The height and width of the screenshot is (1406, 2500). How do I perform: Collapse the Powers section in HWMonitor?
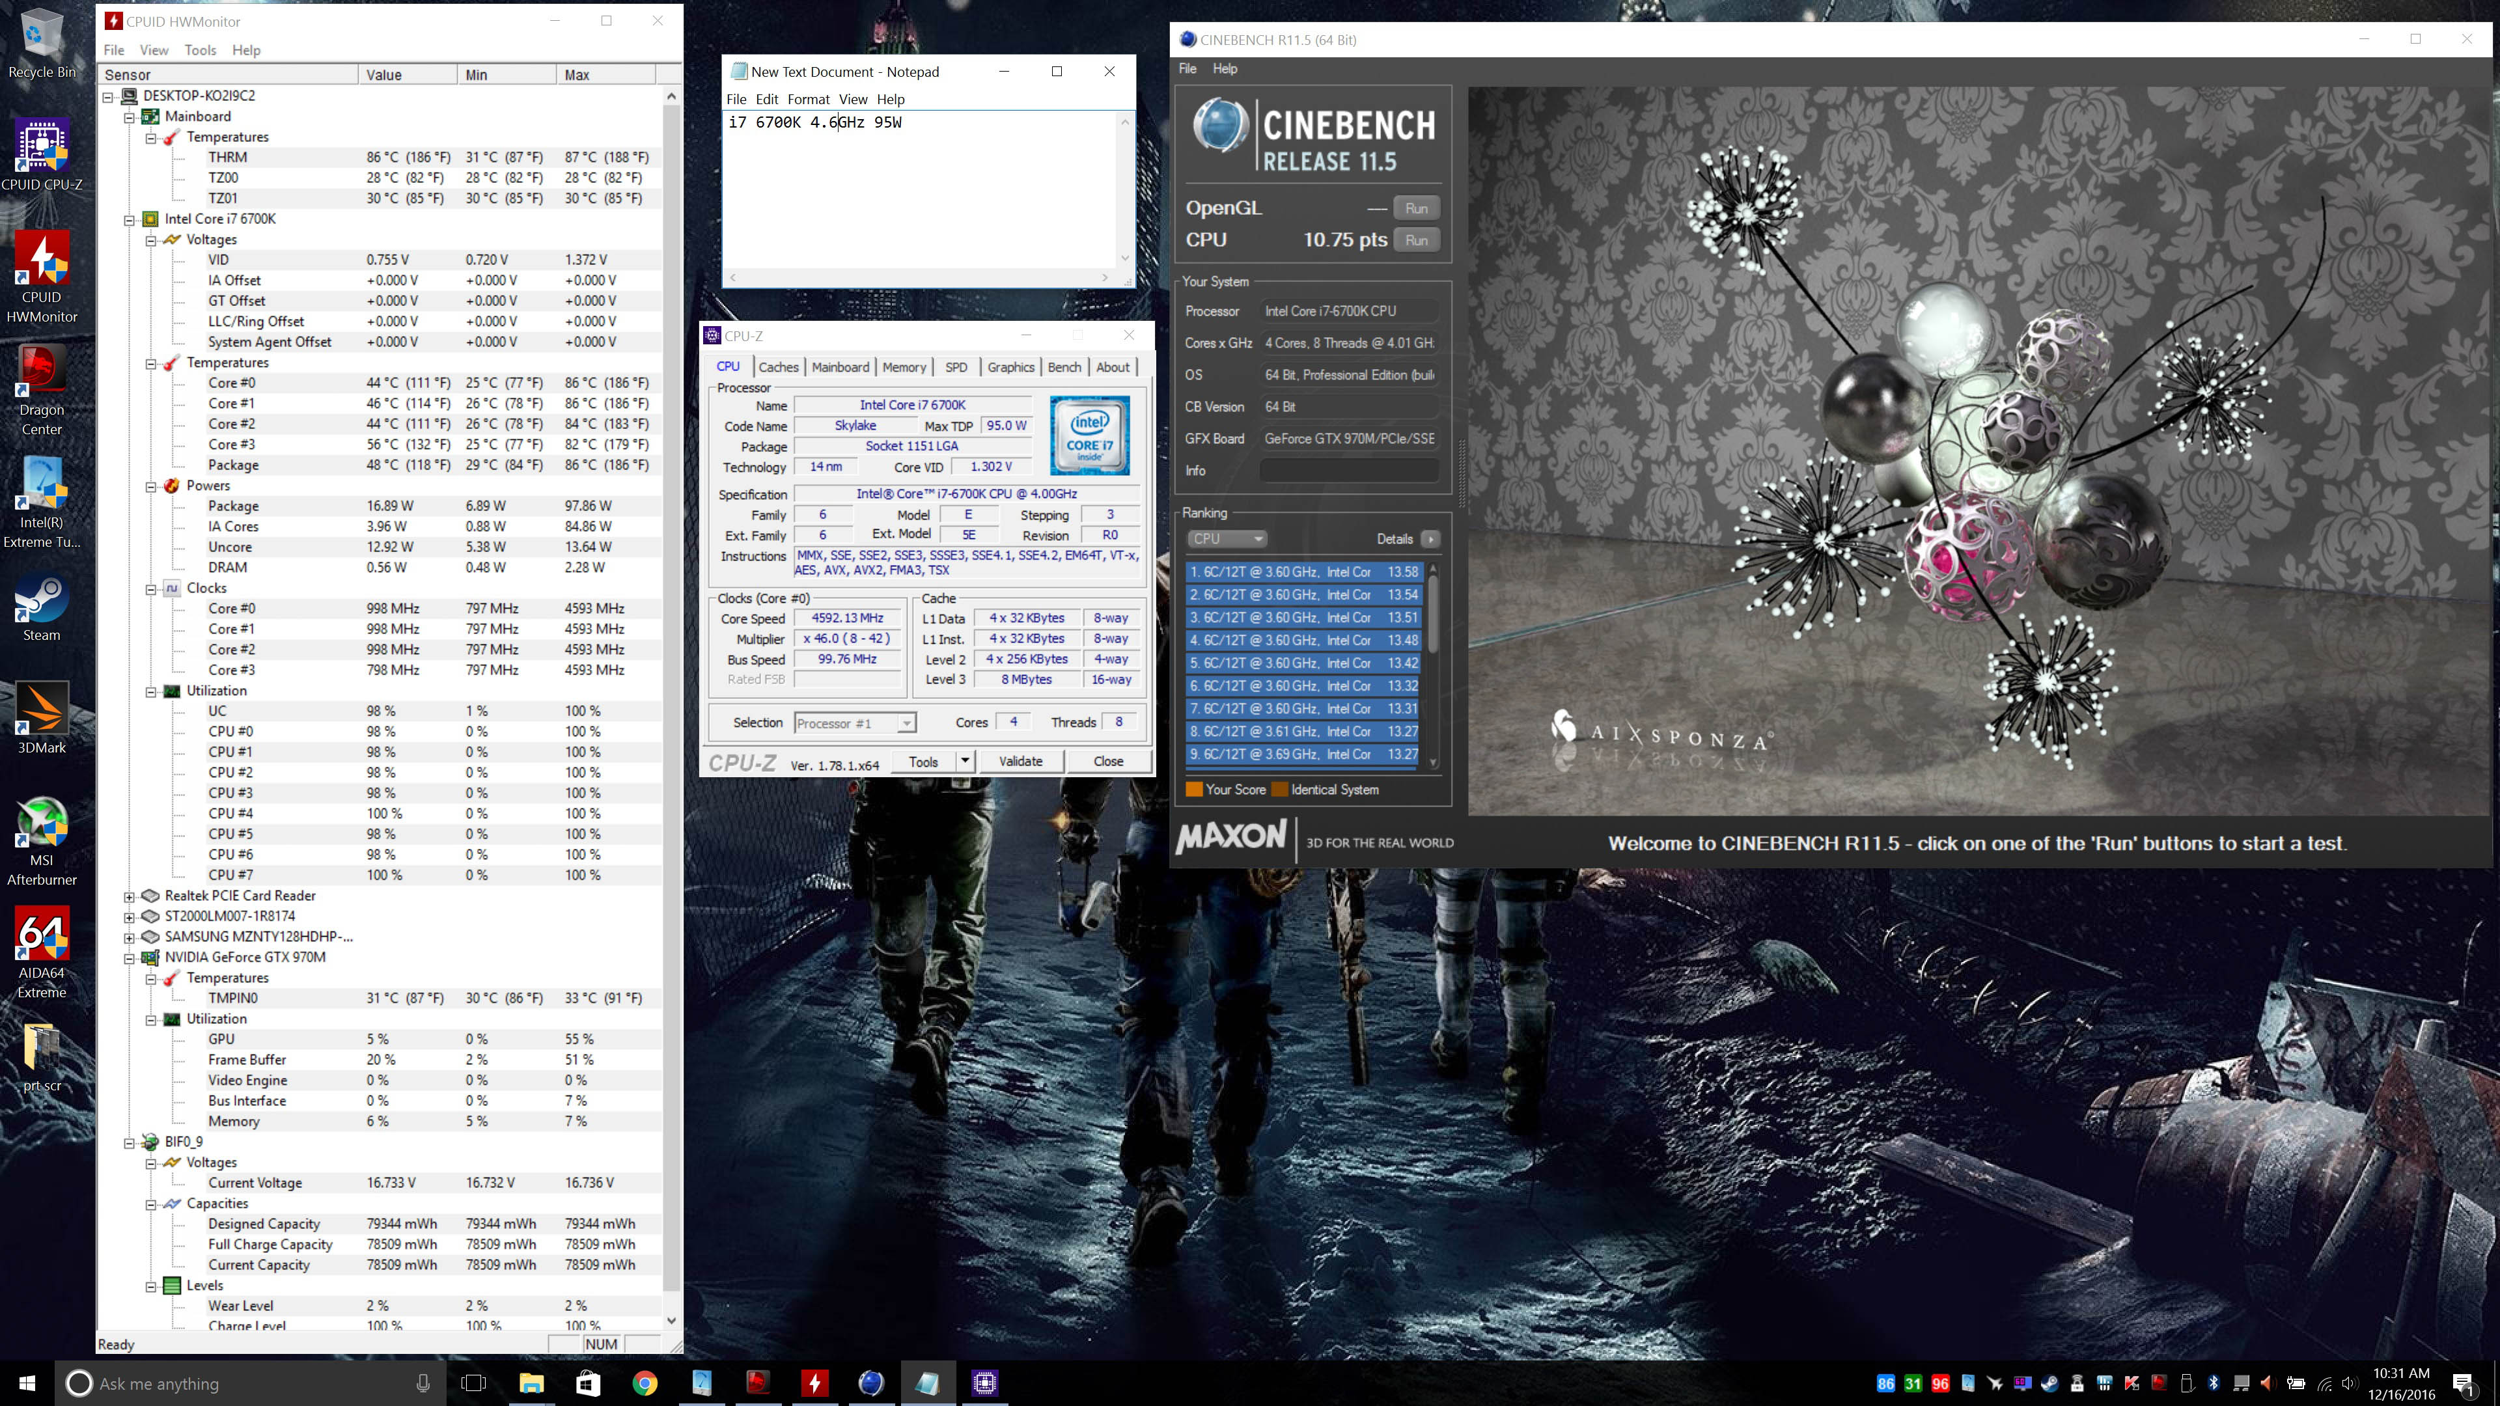152,486
